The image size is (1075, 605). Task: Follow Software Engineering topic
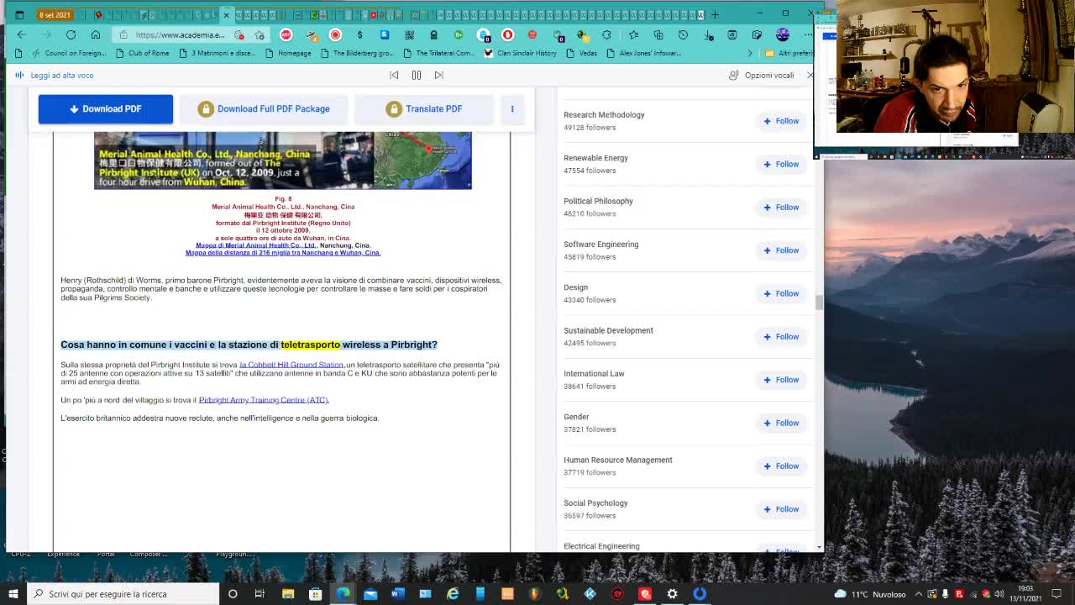[x=781, y=250]
